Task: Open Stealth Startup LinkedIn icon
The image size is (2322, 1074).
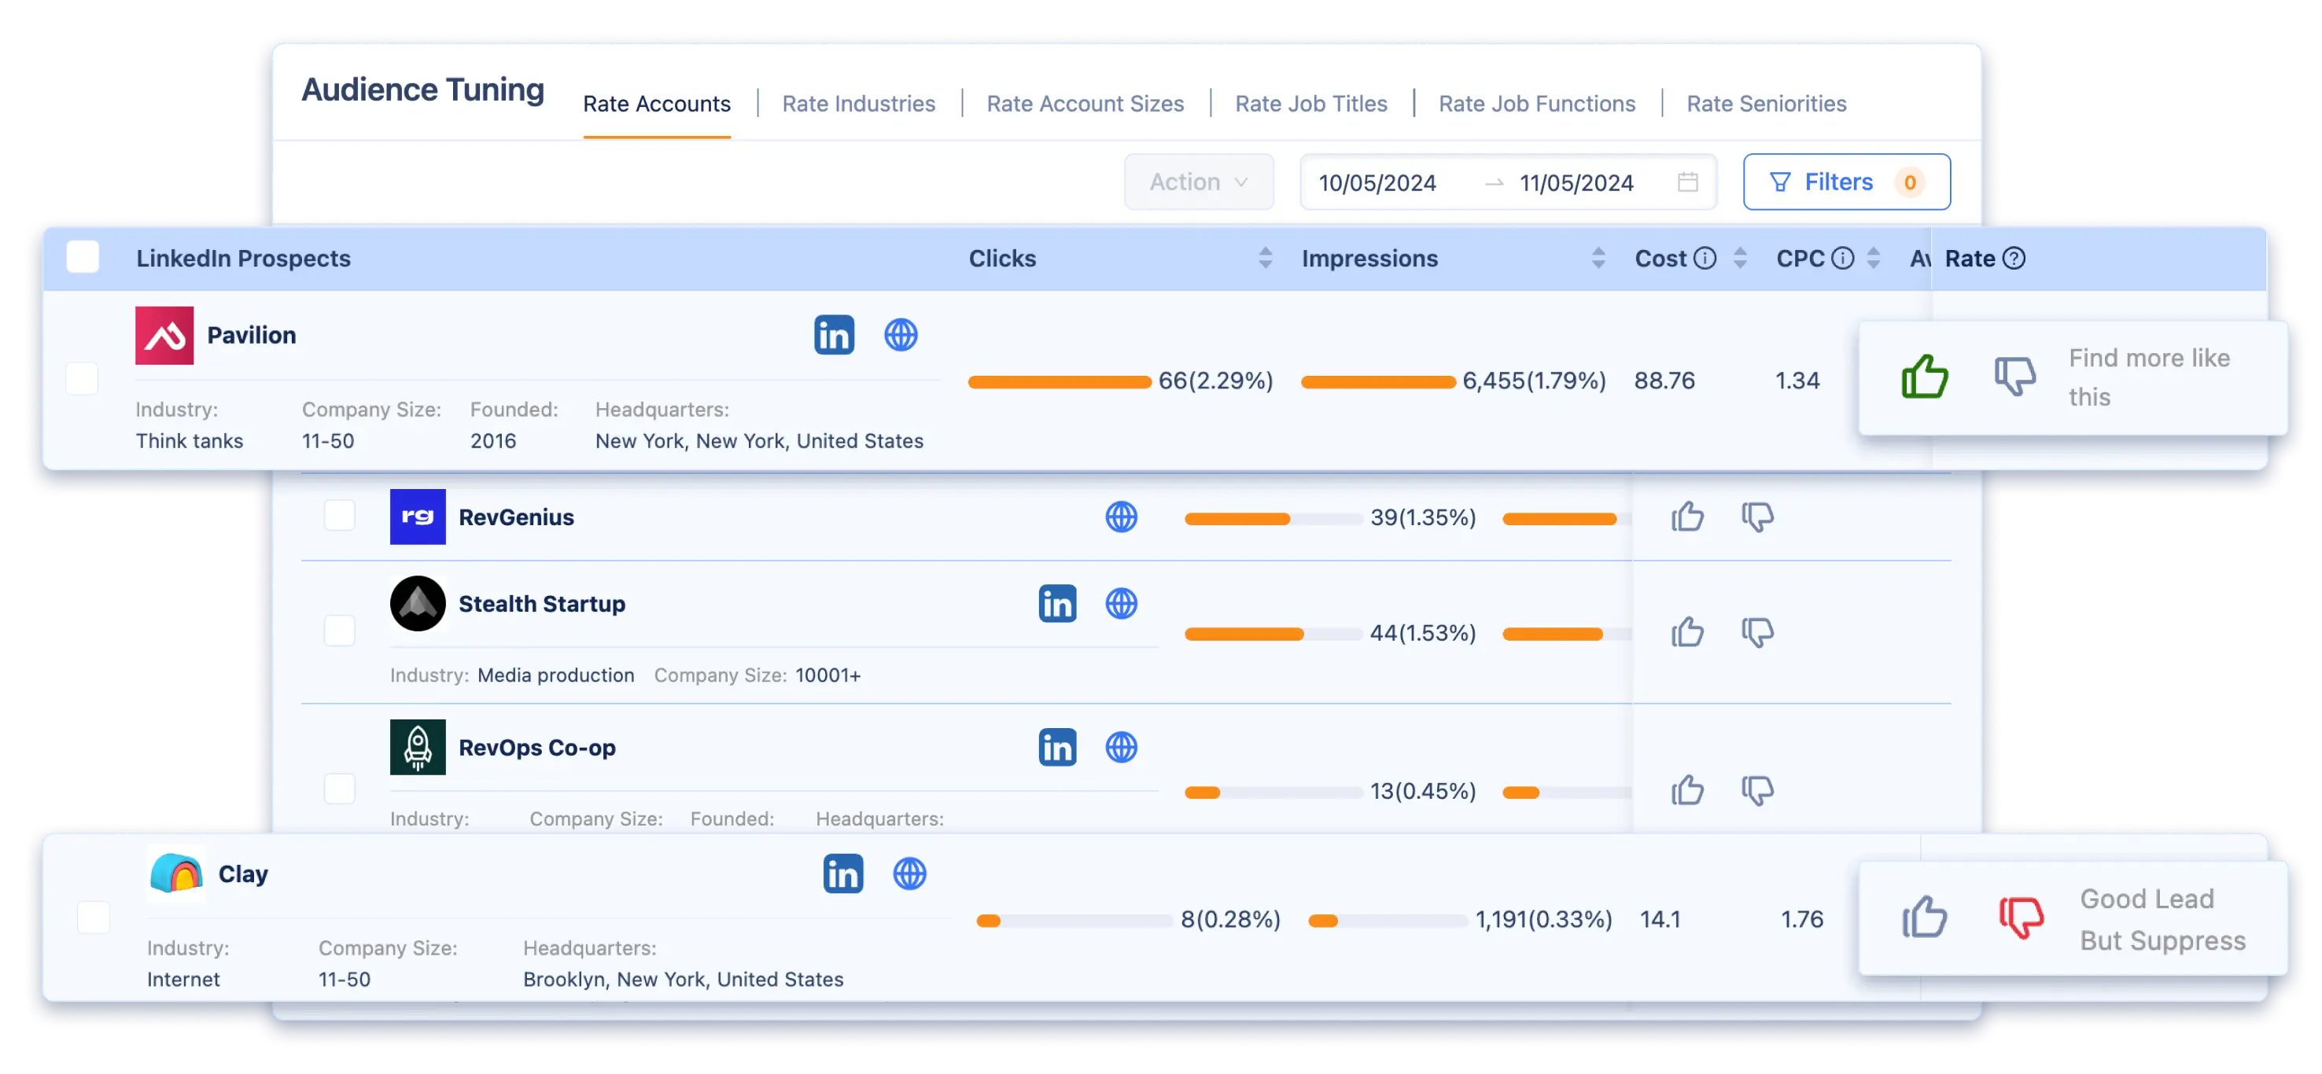Action: (x=1057, y=604)
